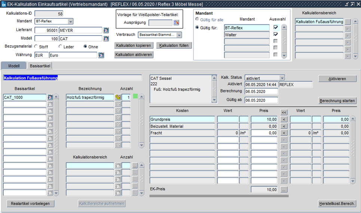Select the Leder radio button
Viewport: 361px width, 213px height.
click(x=60, y=47)
